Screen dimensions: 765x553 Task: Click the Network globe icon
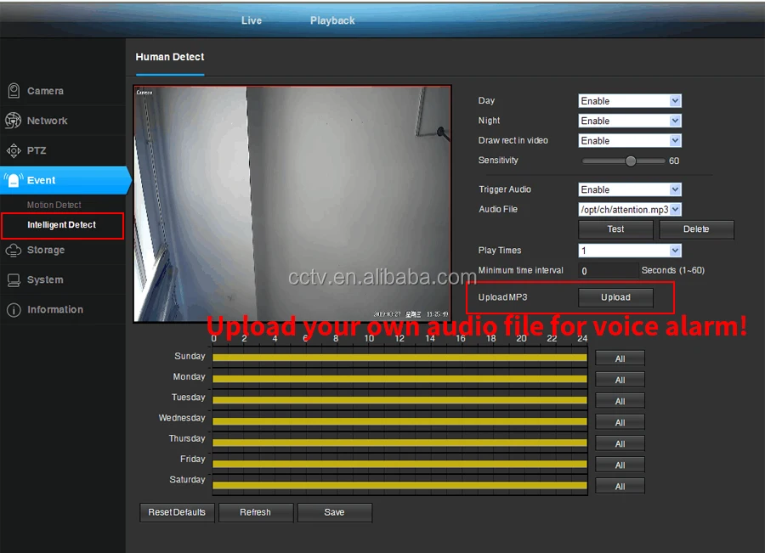[14, 121]
